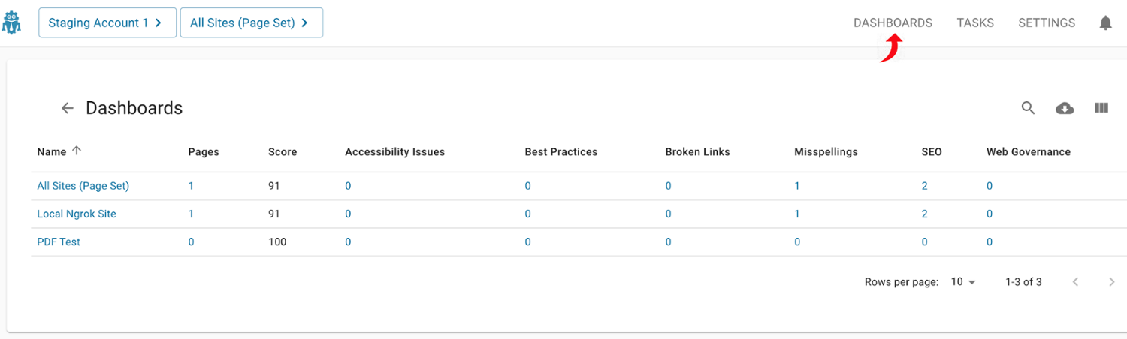The width and height of the screenshot is (1127, 339).
Task: Go to next page of results
Action: [1111, 282]
